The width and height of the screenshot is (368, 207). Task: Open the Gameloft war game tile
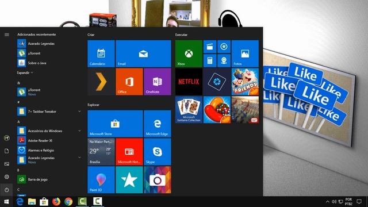pyautogui.click(x=245, y=110)
